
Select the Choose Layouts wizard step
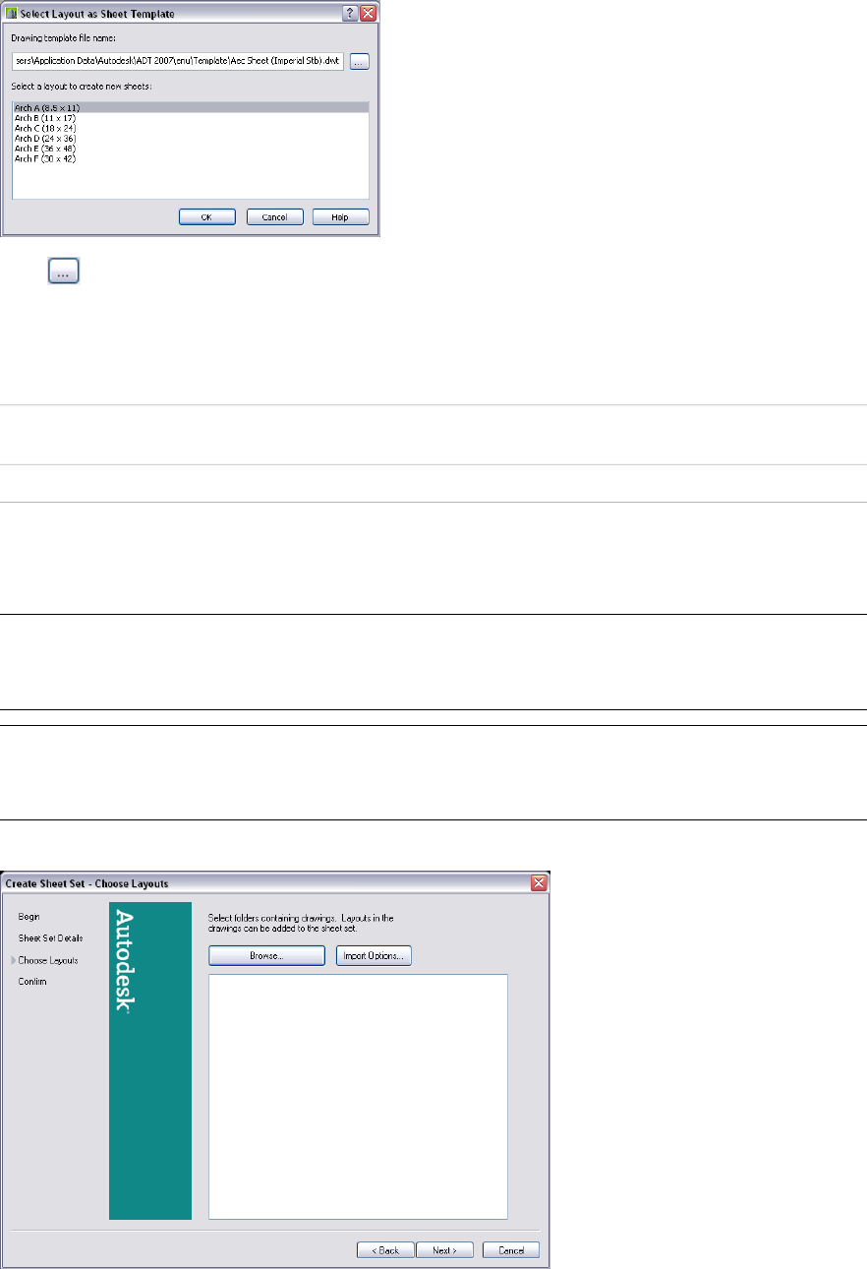(48, 960)
